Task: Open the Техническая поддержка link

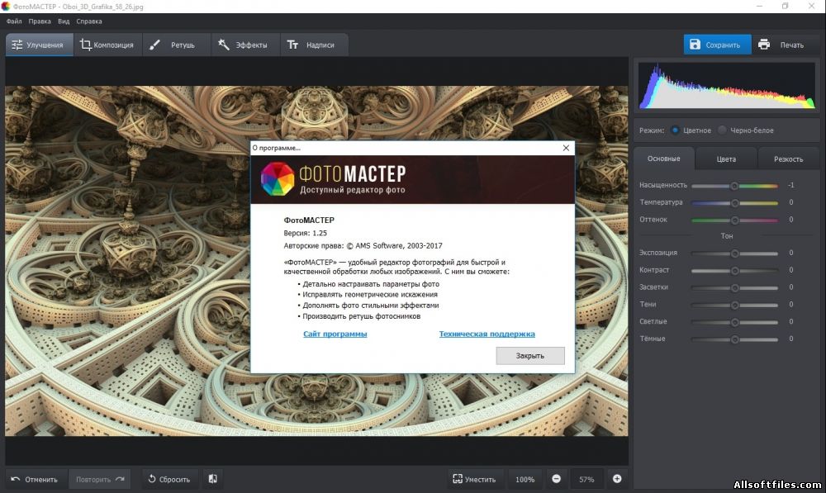Action: point(487,334)
